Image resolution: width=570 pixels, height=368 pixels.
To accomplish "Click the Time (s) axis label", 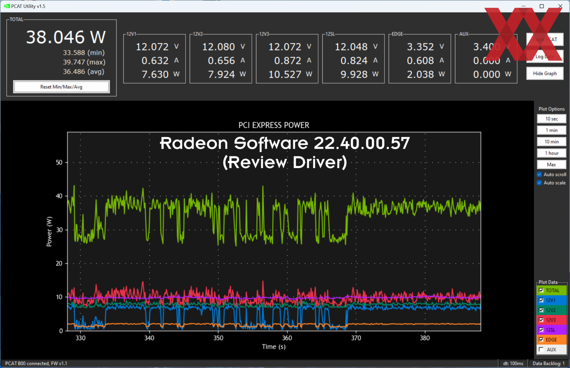I will [274, 347].
